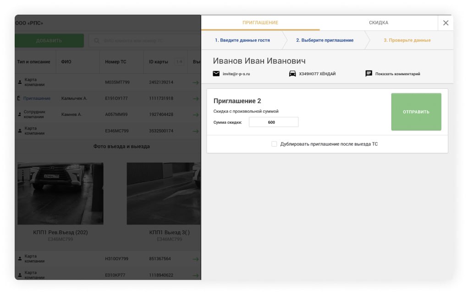Click the green arrow in the 1111731918 row
The width and height of the screenshot is (468, 295).
[196, 98]
